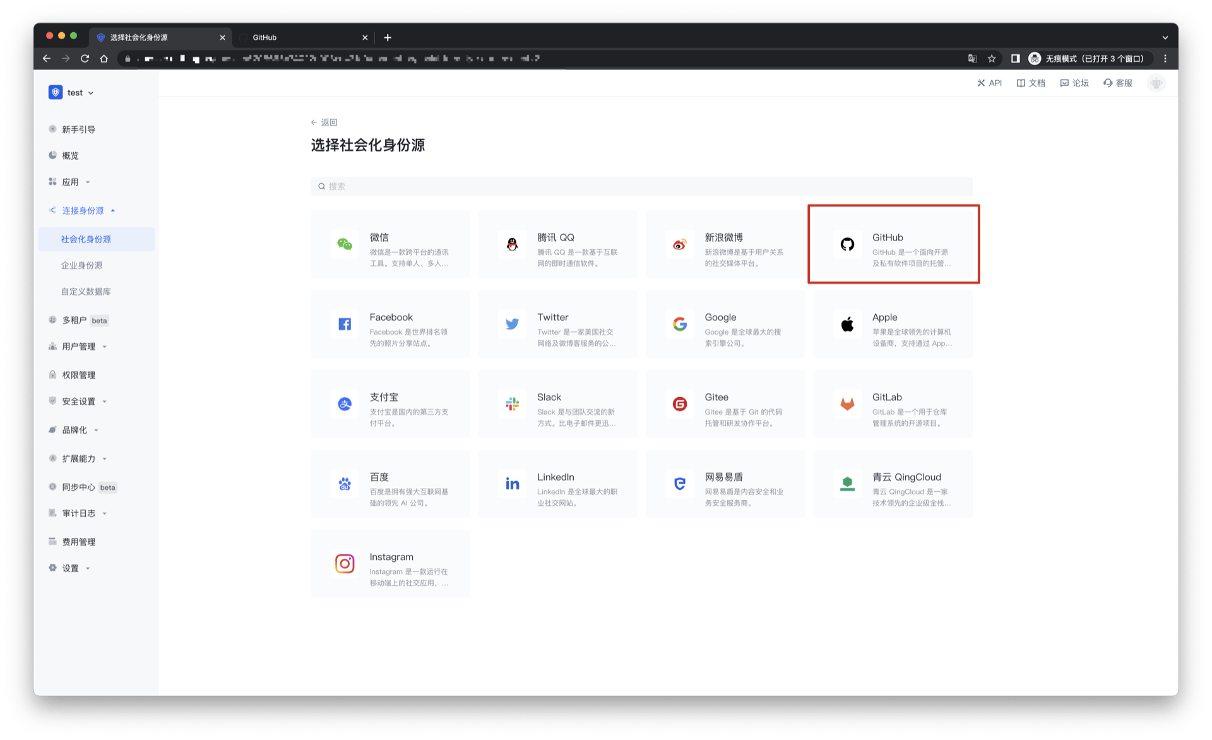The width and height of the screenshot is (1212, 740).
Task: Click the 搜索 search input field
Action: [641, 186]
